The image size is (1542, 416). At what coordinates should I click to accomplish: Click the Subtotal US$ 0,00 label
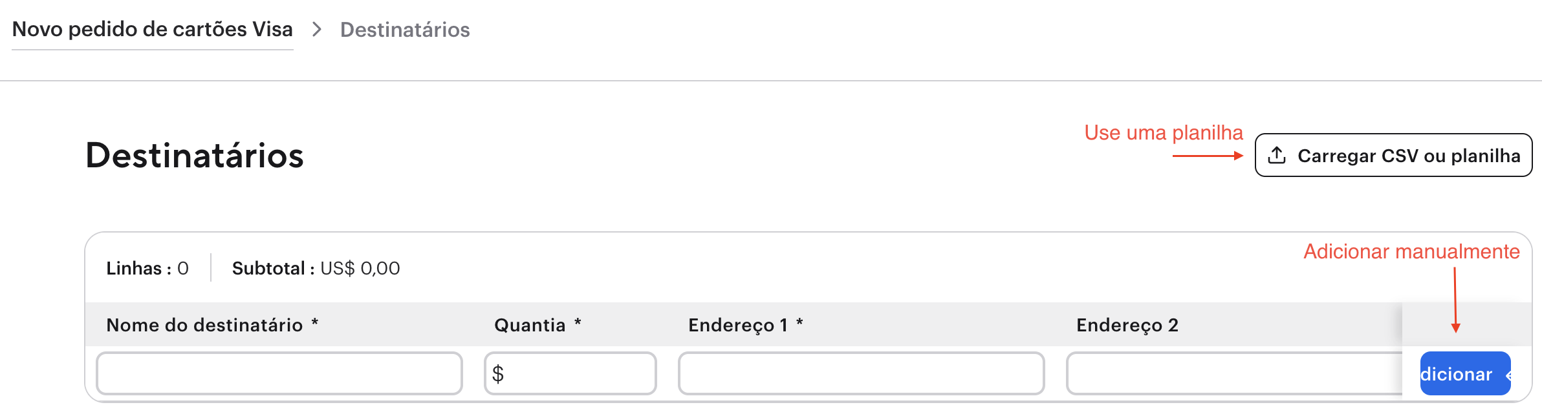coord(316,268)
